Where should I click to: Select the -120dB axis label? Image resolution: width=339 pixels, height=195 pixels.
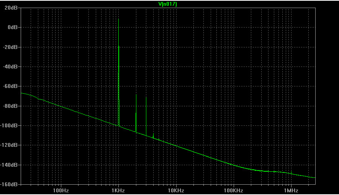9,145
